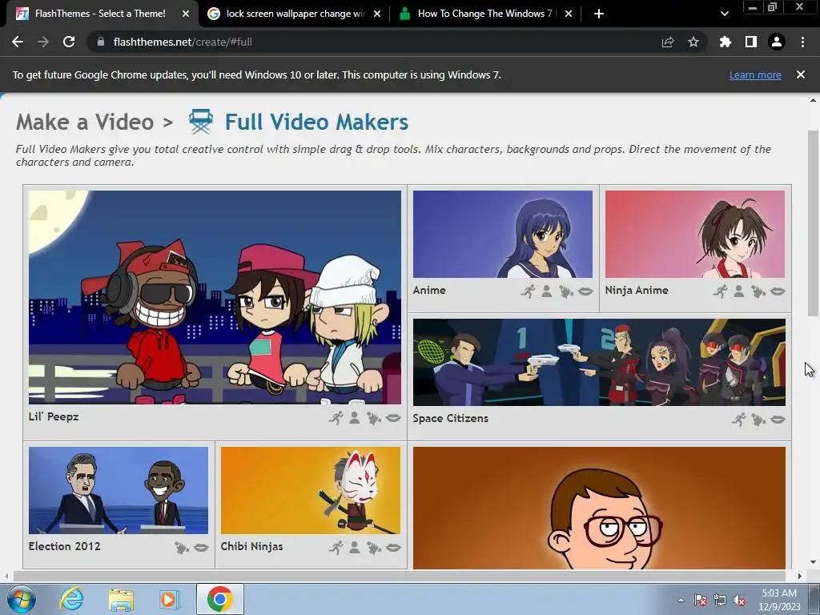Click the Make a Video breadcrumb
The image size is (820, 615).
85,123
